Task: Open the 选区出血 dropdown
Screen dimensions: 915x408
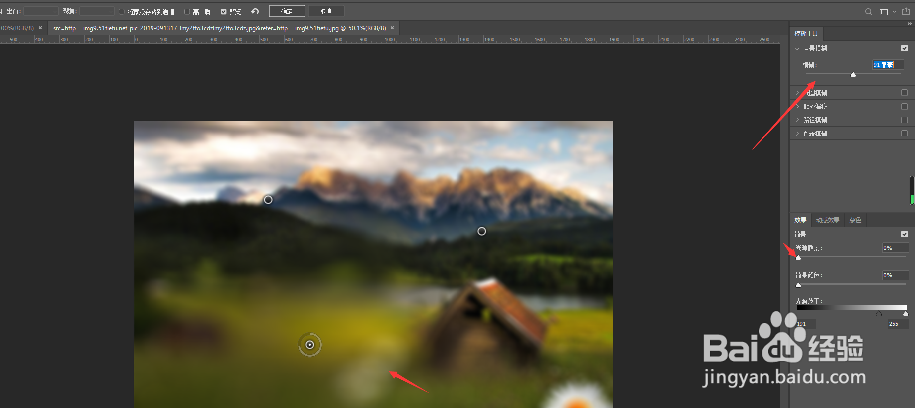Action: coord(41,11)
